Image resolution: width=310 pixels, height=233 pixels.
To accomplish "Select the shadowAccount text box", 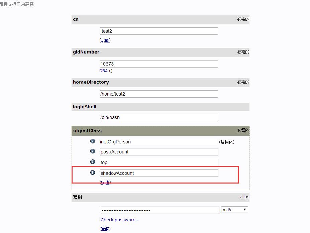I will pos(159,173).
